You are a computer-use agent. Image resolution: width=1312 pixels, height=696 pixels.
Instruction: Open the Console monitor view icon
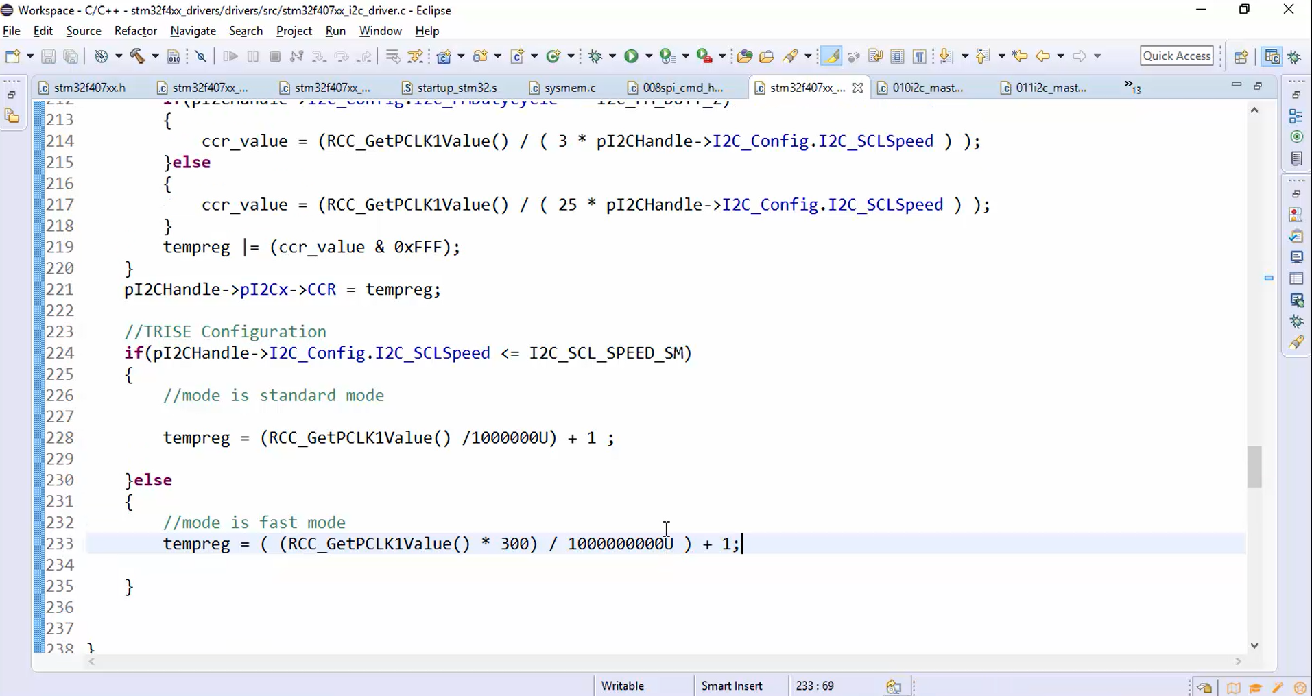click(x=1296, y=257)
